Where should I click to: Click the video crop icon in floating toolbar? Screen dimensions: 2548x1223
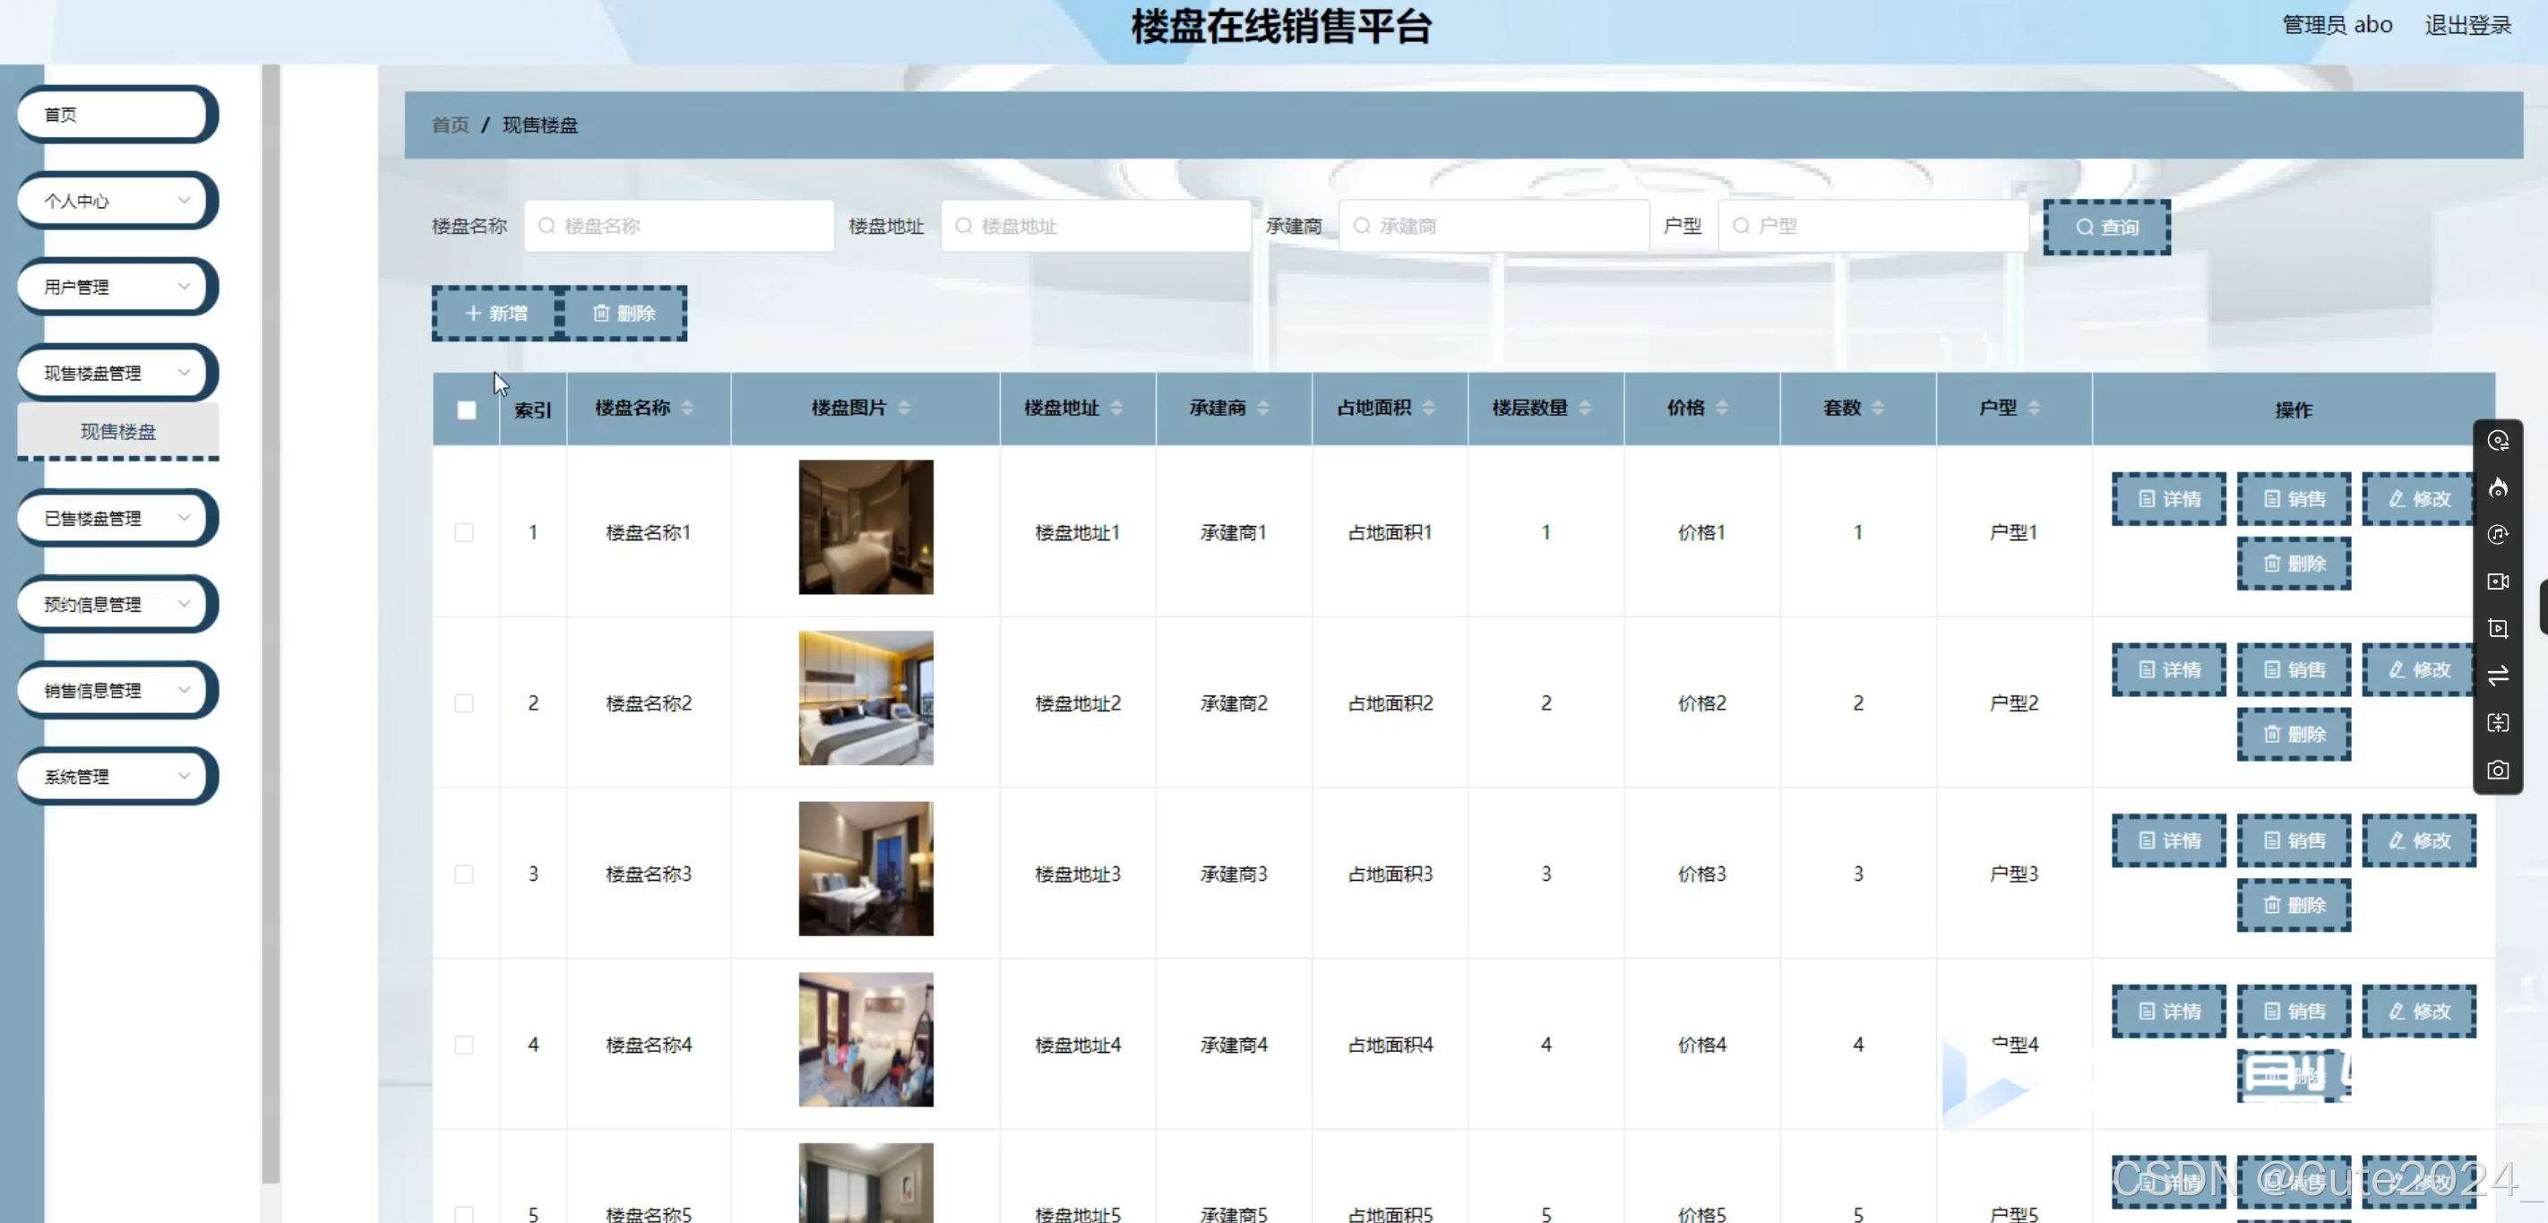2498,628
